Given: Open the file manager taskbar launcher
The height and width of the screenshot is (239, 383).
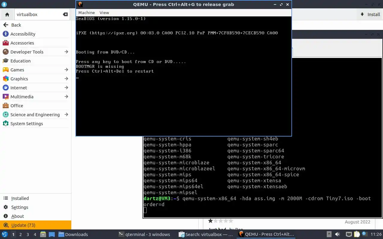Looking at the screenshot, I should point(43,234).
